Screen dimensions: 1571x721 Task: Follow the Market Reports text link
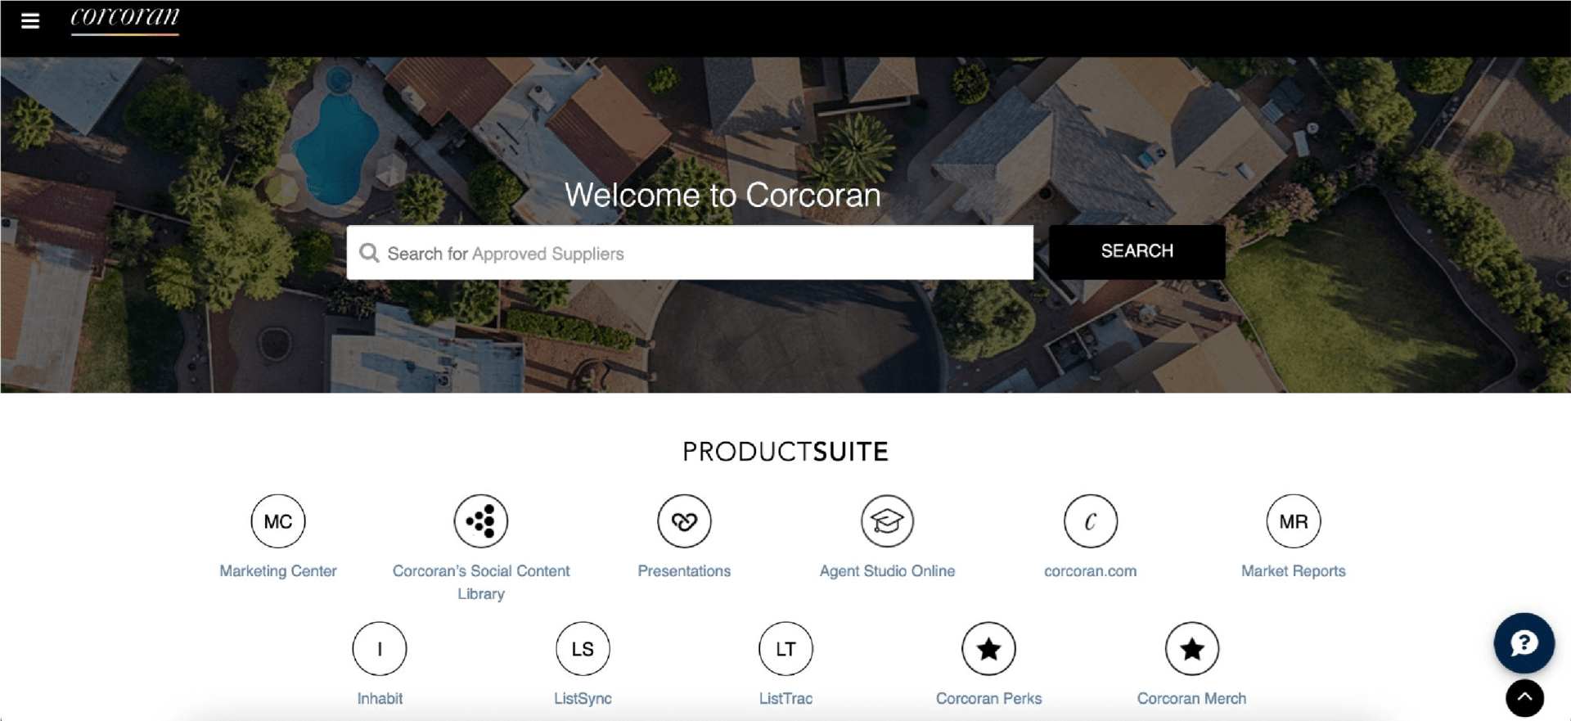tap(1293, 571)
